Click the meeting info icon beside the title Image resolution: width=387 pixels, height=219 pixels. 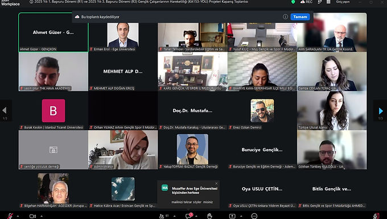point(31,2)
